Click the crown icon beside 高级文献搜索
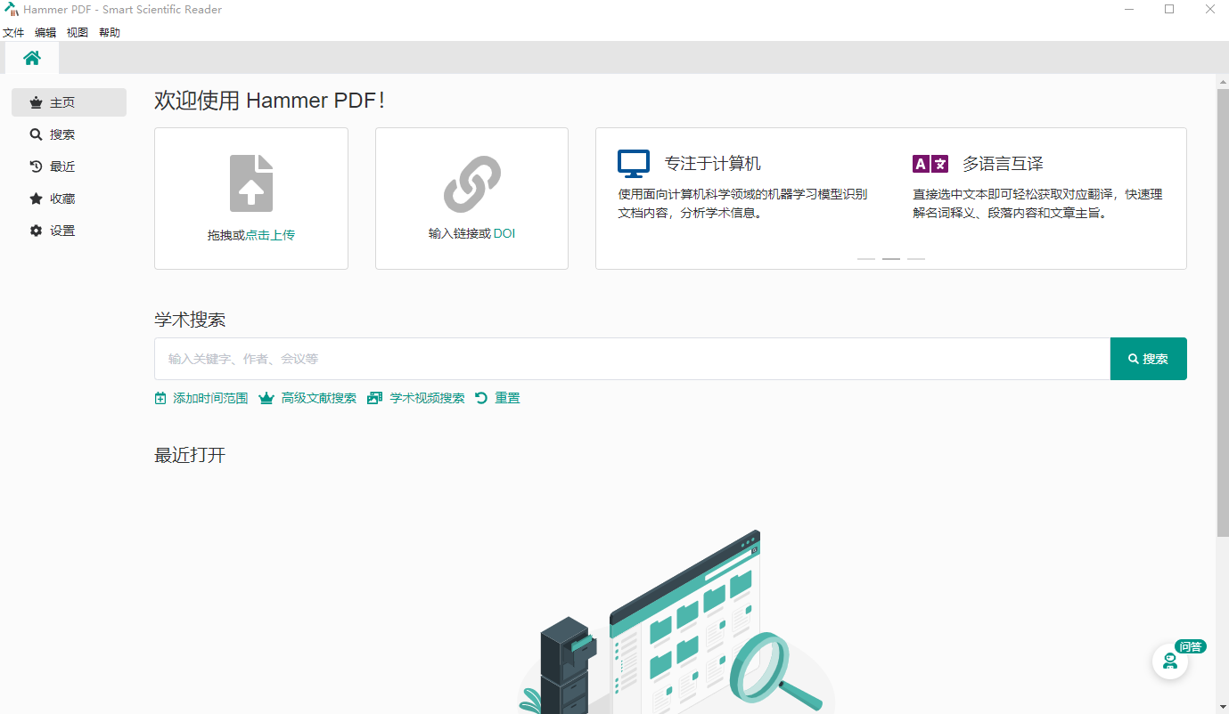The height and width of the screenshot is (714, 1229). point(266,398)
